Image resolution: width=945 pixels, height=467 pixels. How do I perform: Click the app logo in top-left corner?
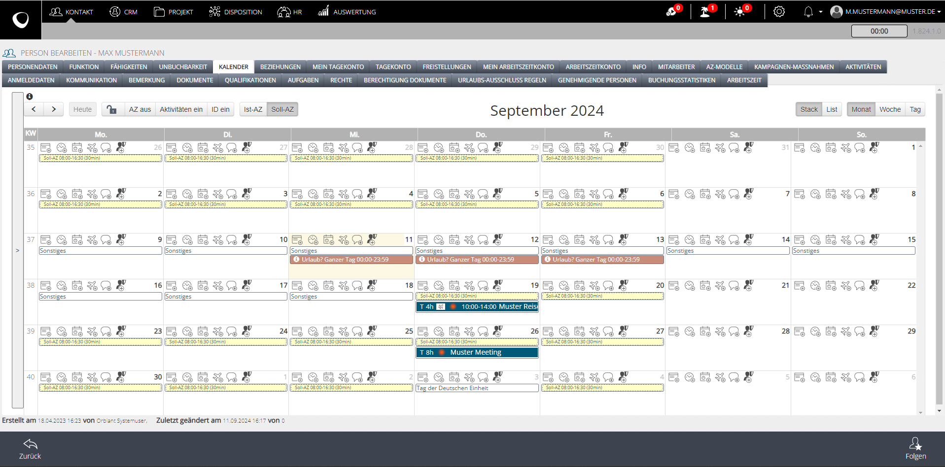click(21, 20)
